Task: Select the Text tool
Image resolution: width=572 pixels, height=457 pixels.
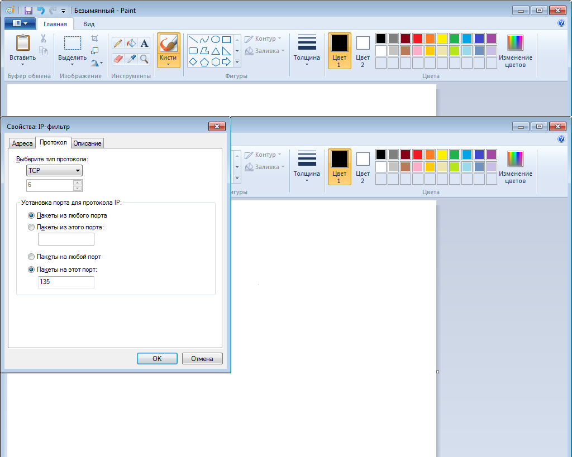Action: coord(145,44)
